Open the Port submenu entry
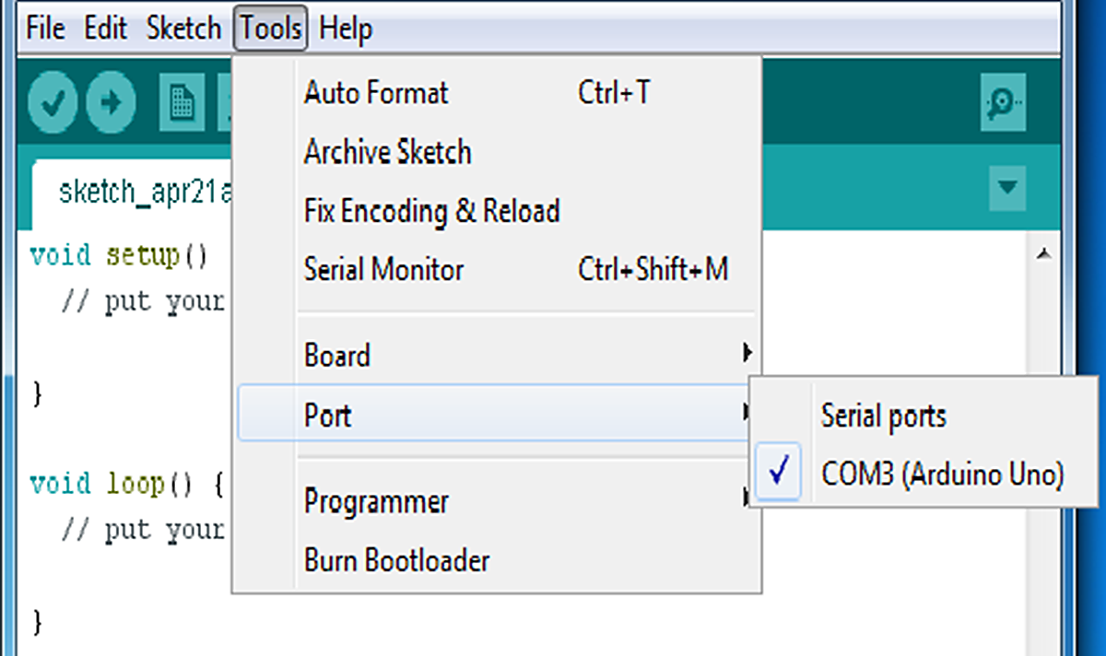 (x=328, y=416)
